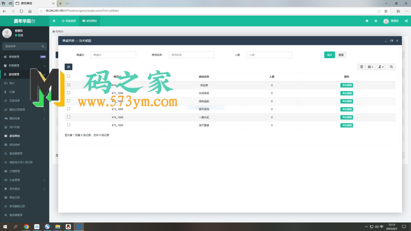This screenshot has height=231, width=411.
Task: Click the taskbar search magnifier
Action: pos(16,227)
